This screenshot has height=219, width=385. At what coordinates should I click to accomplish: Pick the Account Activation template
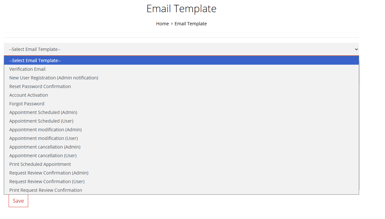(28, 95)
